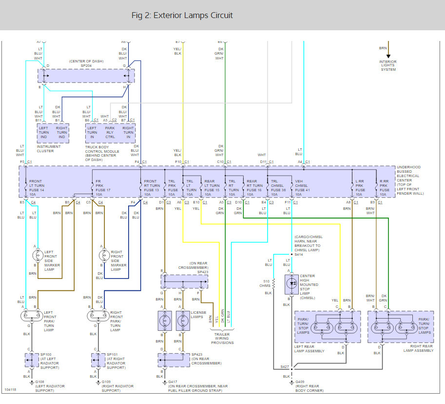Click the right front side marker lamp symbol
The height and width of the screenshot is (404, 445).
(104, 255)
